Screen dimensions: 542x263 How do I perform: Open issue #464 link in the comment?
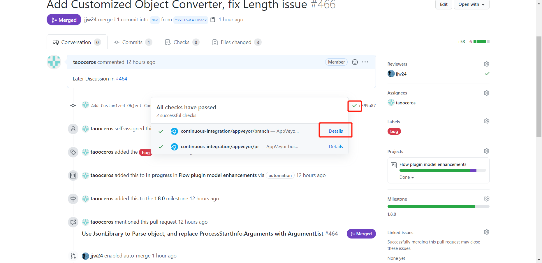pos(122,79)
